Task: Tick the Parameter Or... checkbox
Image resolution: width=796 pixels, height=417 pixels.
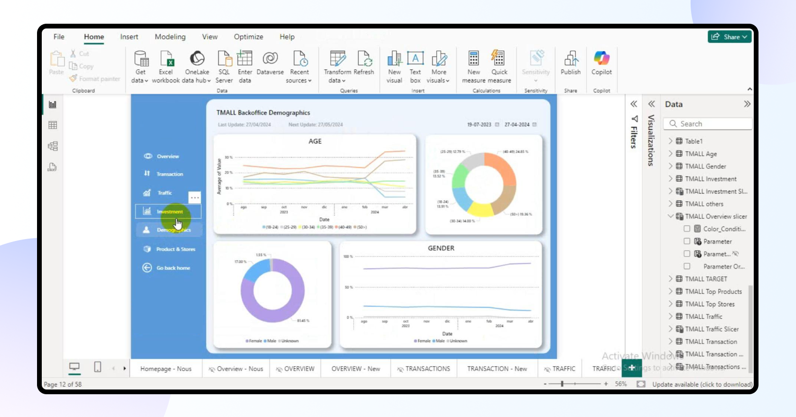Action: [x=687, y=266]
